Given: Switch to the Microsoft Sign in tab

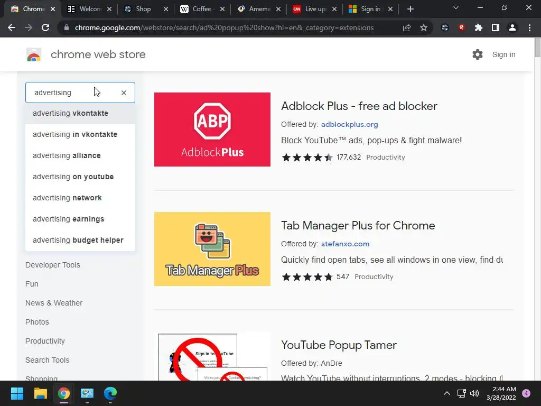Looking at the screenshot, I should (x=370, y=9).
